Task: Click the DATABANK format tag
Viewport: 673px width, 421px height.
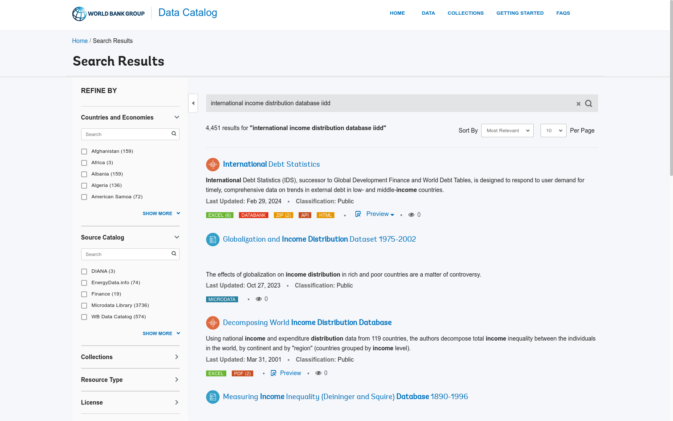Action: (x=254, y=215)
